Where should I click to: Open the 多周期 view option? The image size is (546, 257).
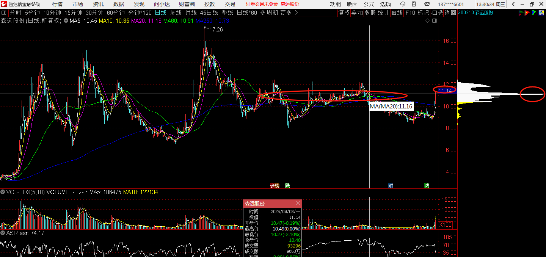[269, 13]
